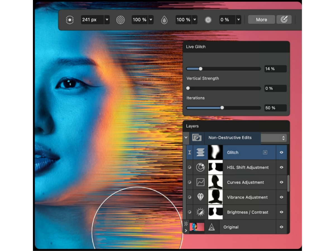This screenshot has height=251, width=335.
Task: Open the opacity 100 % dropdown arrow
Action: (x=151, y=20)
